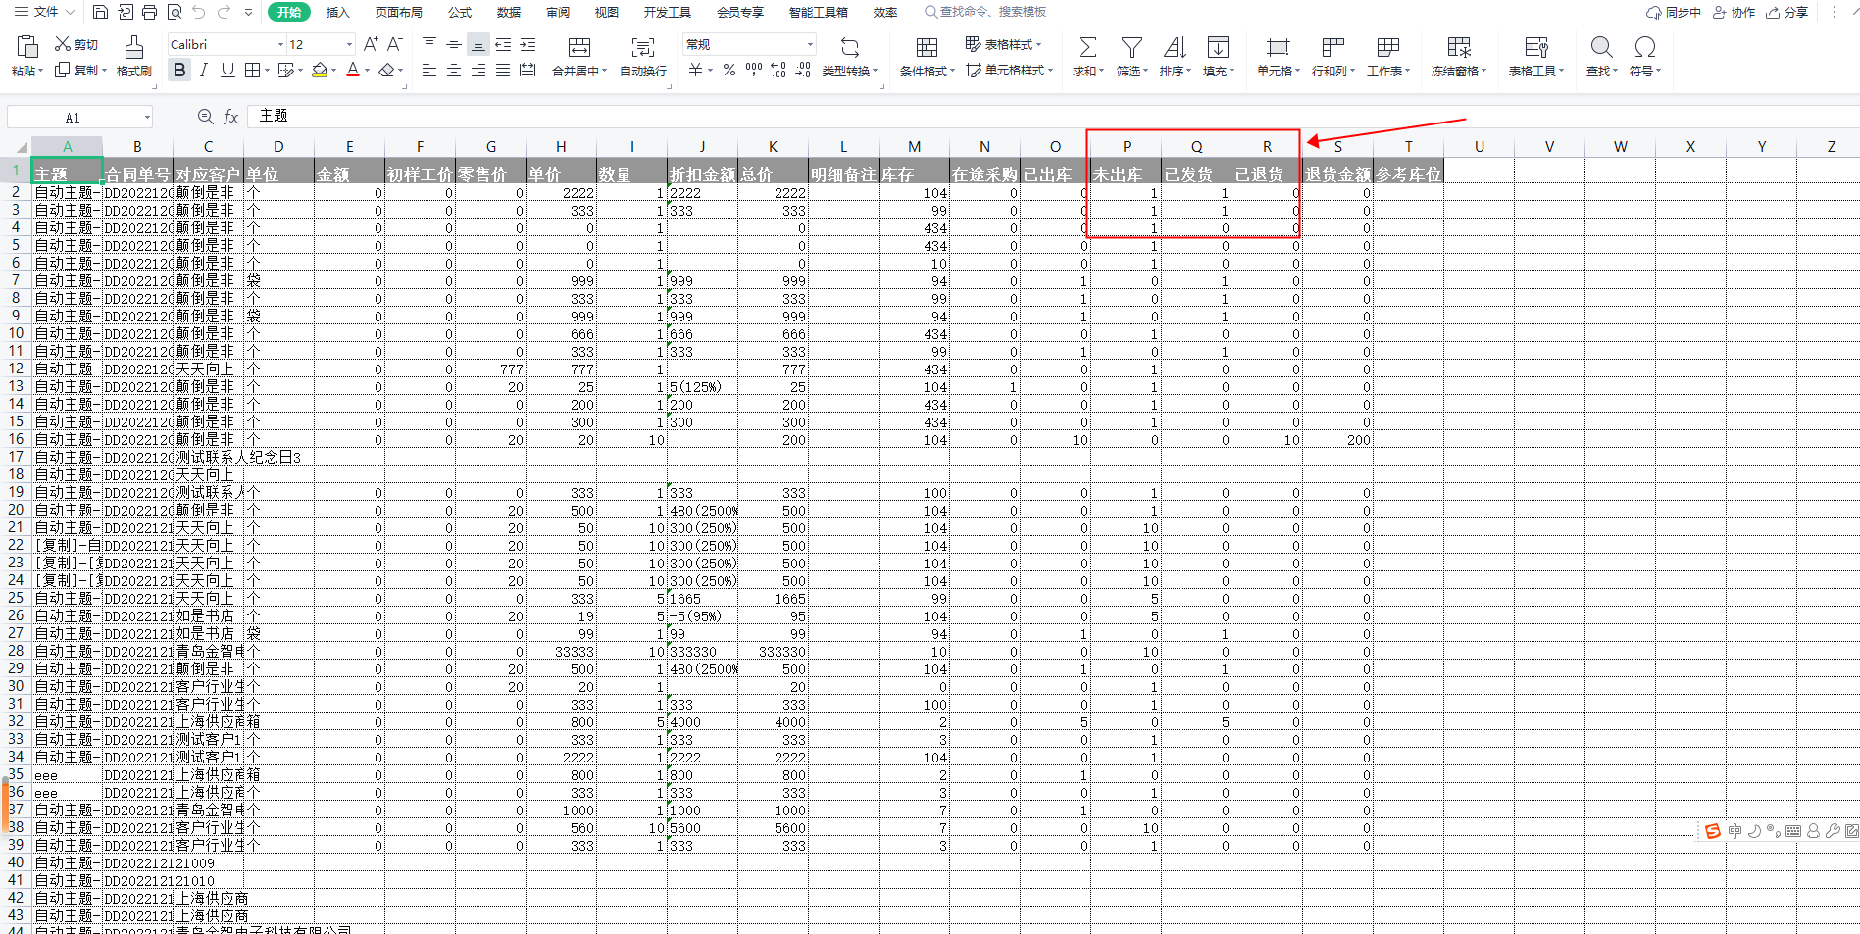
Task: Switch to the 数据 (Data) tab
Action: click(x=508, y=12)
